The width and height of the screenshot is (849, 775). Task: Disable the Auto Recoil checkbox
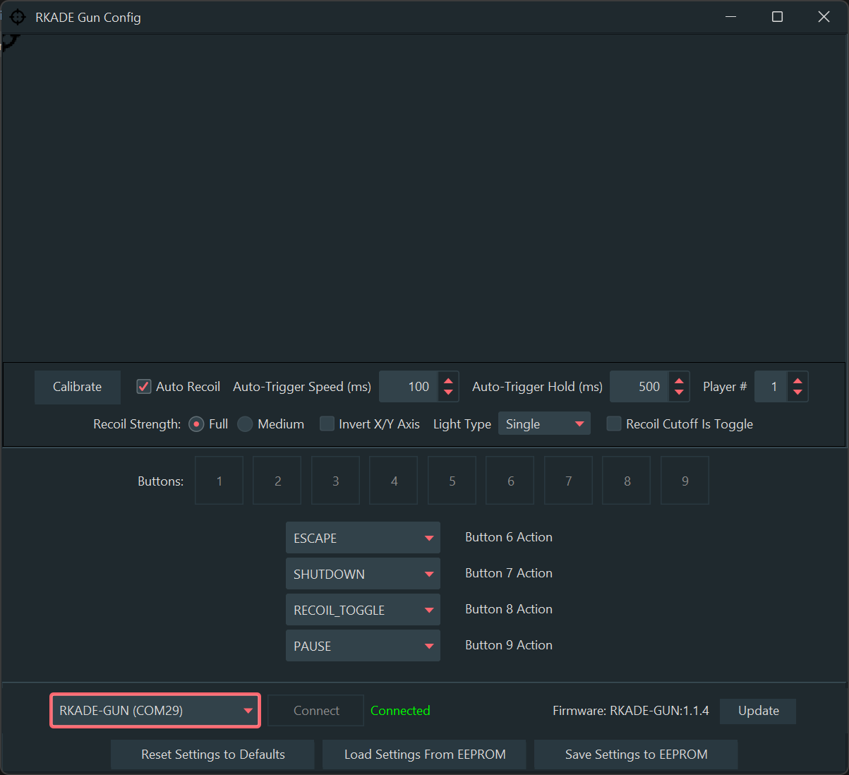pyautogui.click(x=144, y=387)
